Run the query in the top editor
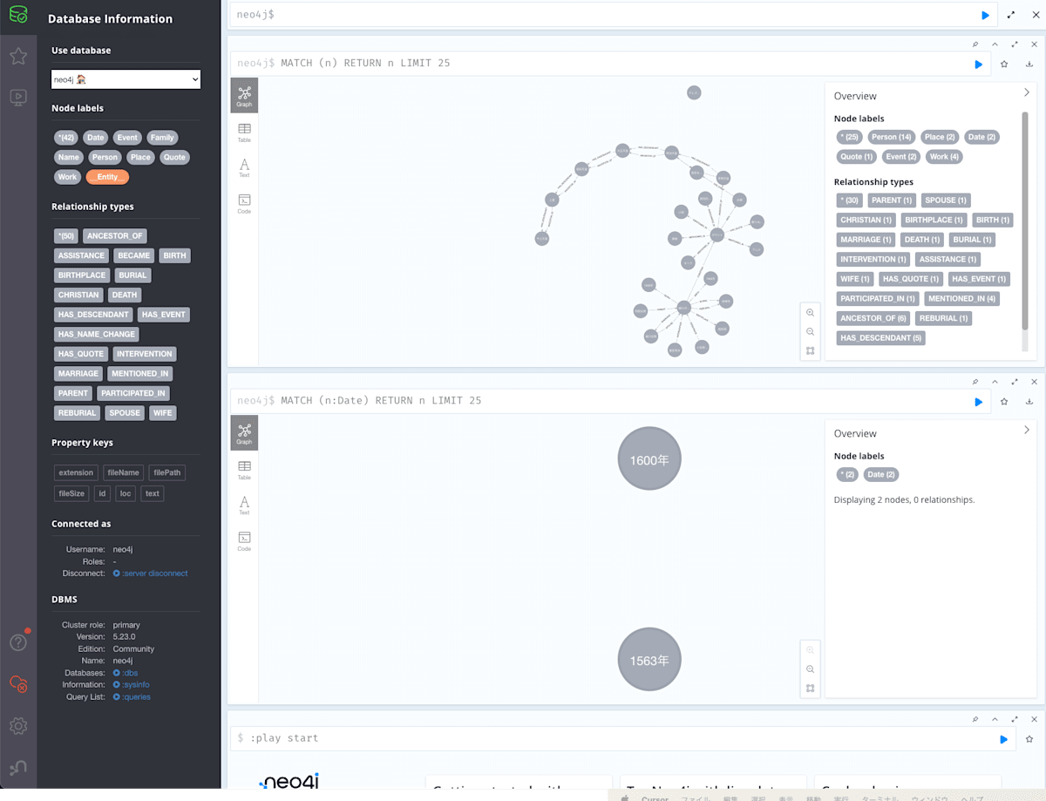 [x=985, y=15]
